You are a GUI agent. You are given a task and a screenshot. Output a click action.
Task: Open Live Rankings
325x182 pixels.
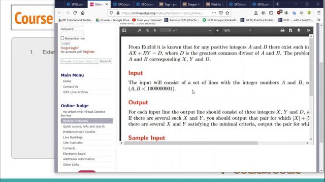(x=73, y=137)
